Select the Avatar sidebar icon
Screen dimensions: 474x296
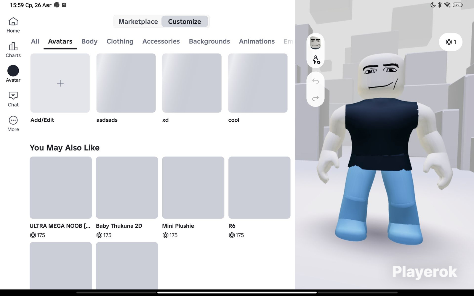13,71
